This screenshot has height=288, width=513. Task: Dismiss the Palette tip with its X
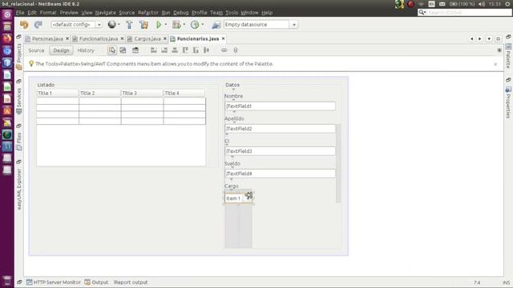coord(495,64)
